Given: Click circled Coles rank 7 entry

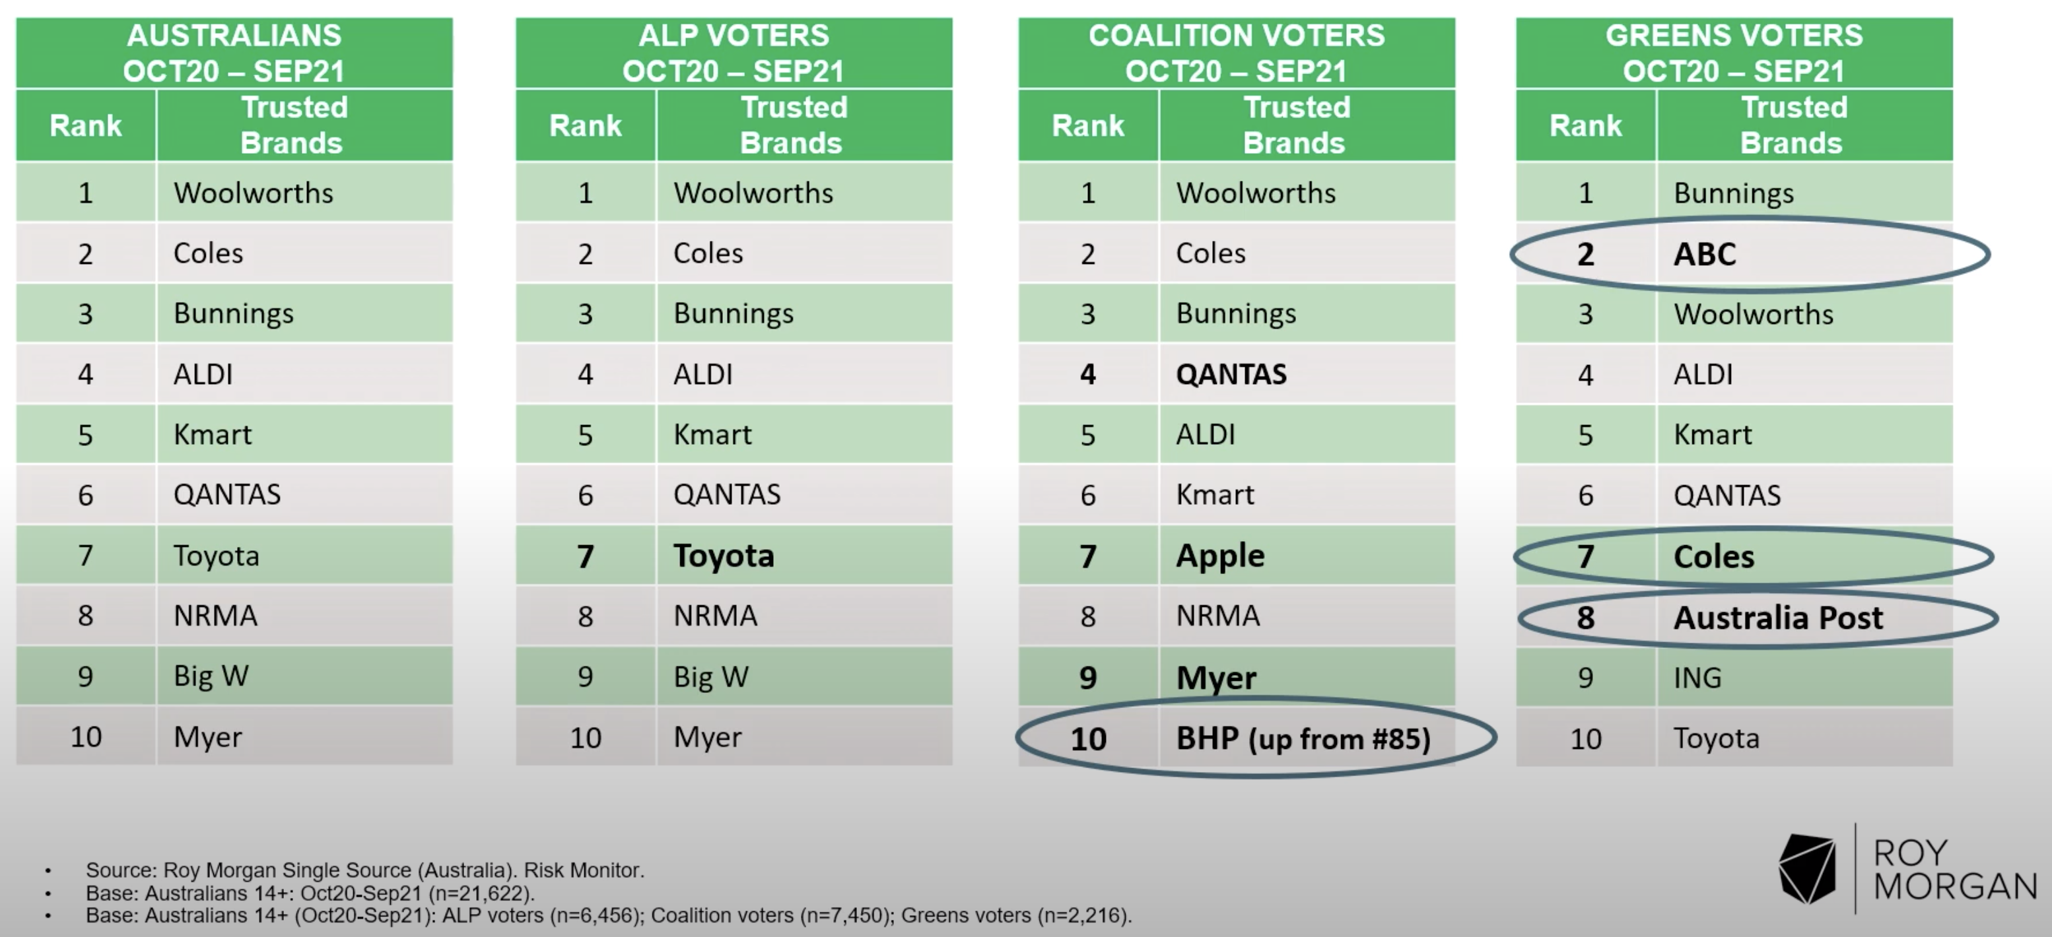Looking at the screenshot, I should tap(1713, 556).
